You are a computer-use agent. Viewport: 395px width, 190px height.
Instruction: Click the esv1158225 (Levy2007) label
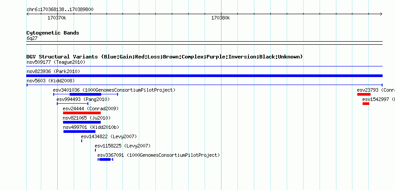(122, 146)
